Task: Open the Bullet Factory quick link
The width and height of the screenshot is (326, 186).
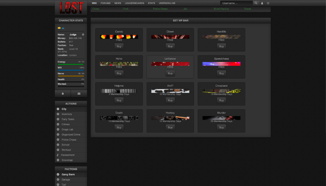Action: 221,9
